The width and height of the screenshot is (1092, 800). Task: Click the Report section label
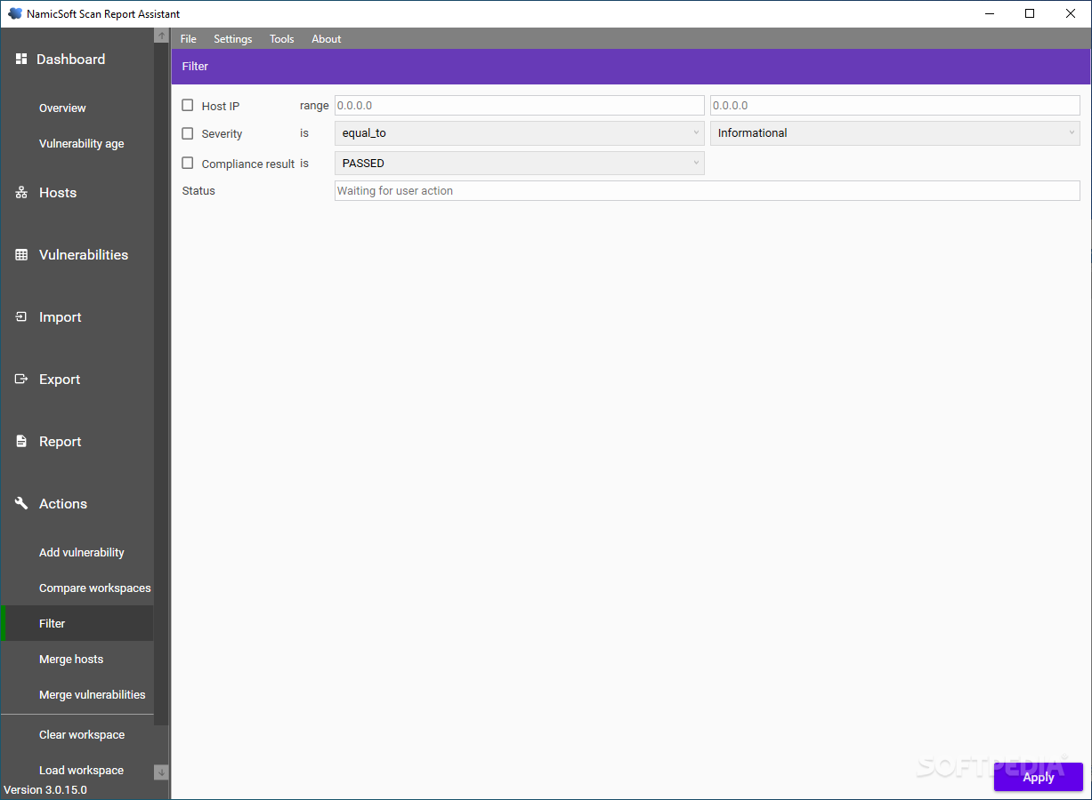point(61,442)
